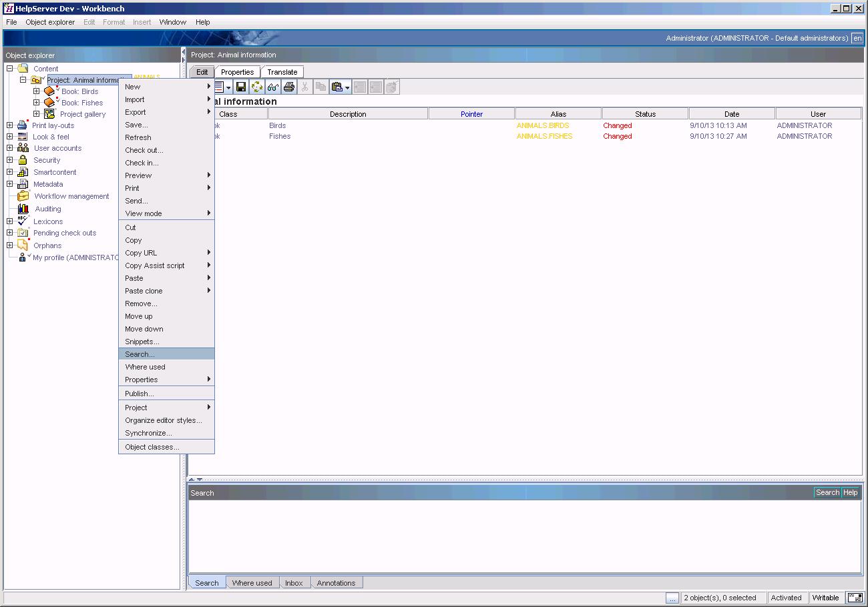This screenshot has width=868, height=607.
Task: Select the Smartcontent tree item
Action: pos(55,172)
